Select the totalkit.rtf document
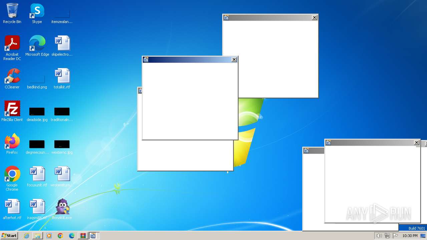Viewport: 427px width, 240px height. tap(62, 79)
